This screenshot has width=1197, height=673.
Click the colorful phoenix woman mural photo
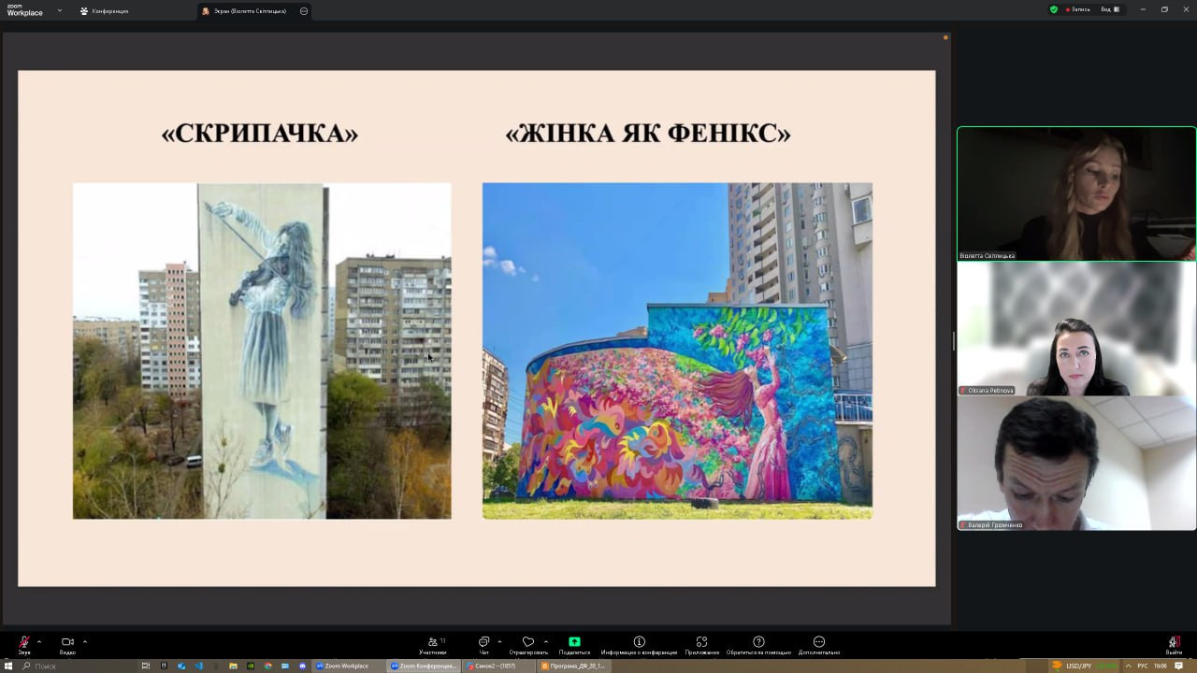click(x=677, y=351)
